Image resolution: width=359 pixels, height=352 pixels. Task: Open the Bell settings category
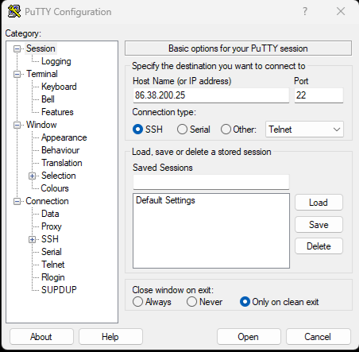coord(48,99)
